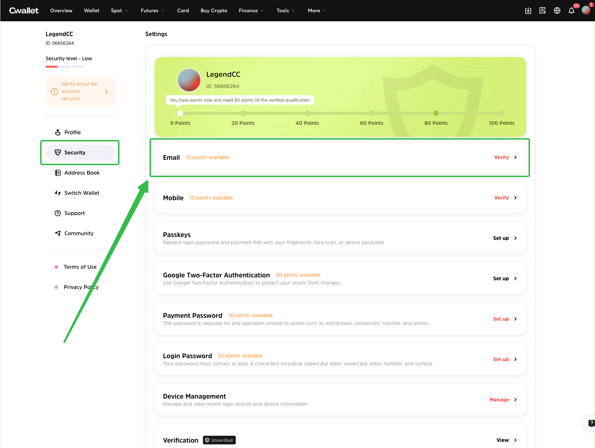Open the More dropdown menu
Viewport: 595px width, 448px height.
(x=317, y=10)
